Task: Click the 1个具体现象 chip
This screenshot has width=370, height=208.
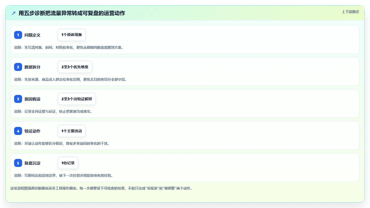Action: pyautogui.click(x=72, y=35)
